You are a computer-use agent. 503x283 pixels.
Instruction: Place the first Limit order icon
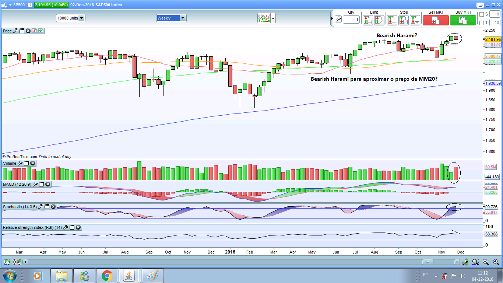point(367,20)
